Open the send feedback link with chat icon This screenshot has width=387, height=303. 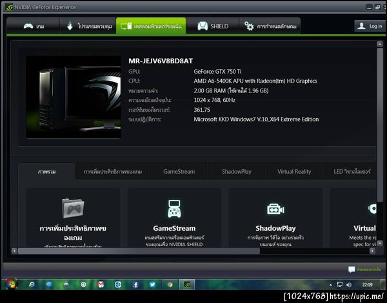pyautogui.click(x=365, y=269)
